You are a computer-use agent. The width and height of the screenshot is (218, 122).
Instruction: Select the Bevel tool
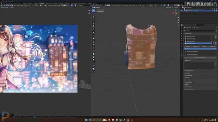pyautogui.click(x=93, y=45)
